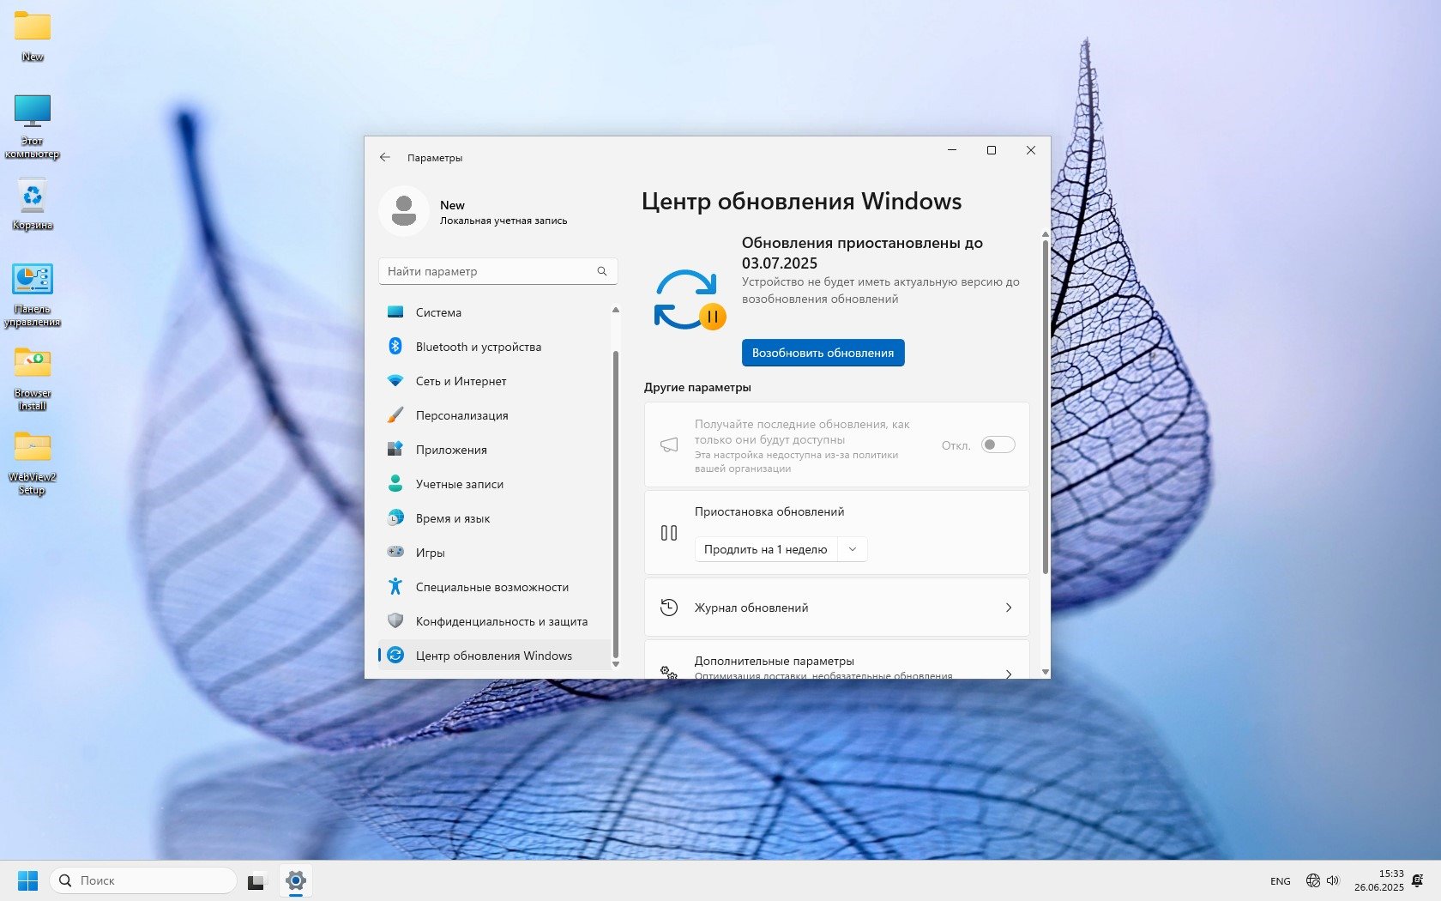Select Центр обновления Windows in sidebar

(494, 656)
